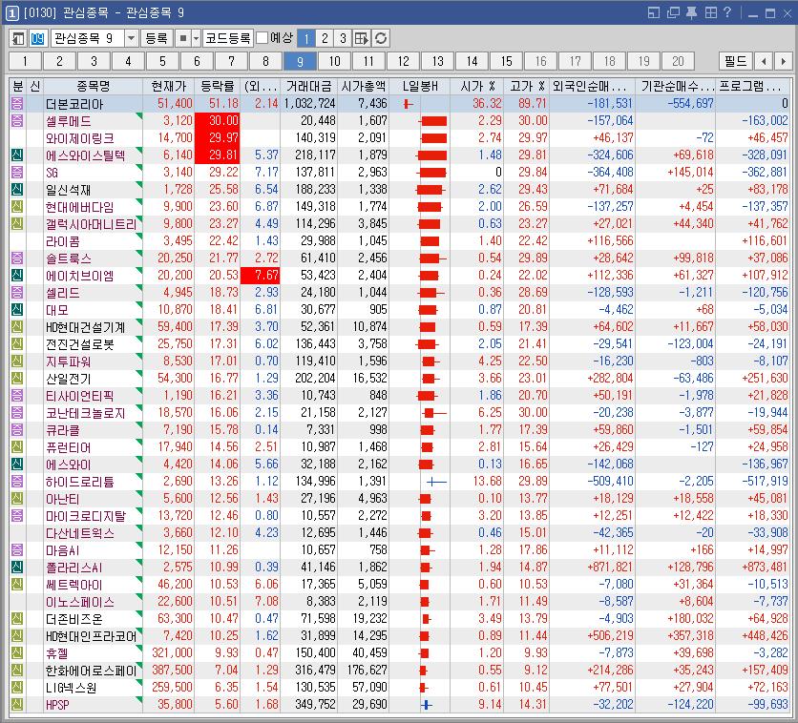798x723 pixels.
Task: Click the 증 badge on 큐라클 row
Action: pyautogui.click(x=17, y=430)
